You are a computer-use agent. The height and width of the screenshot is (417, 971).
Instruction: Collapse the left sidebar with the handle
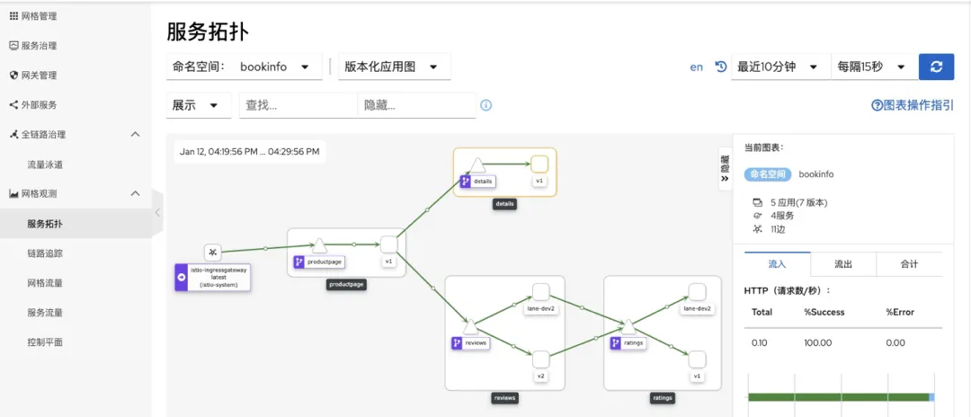[x=157, y=213]
